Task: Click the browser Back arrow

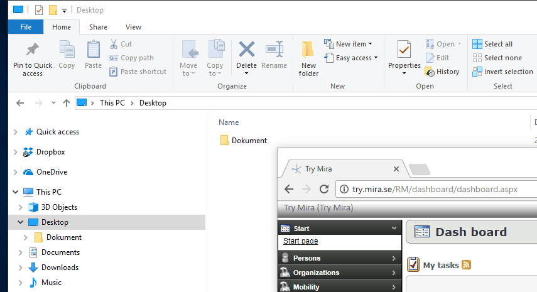Action: coord(289,189)
